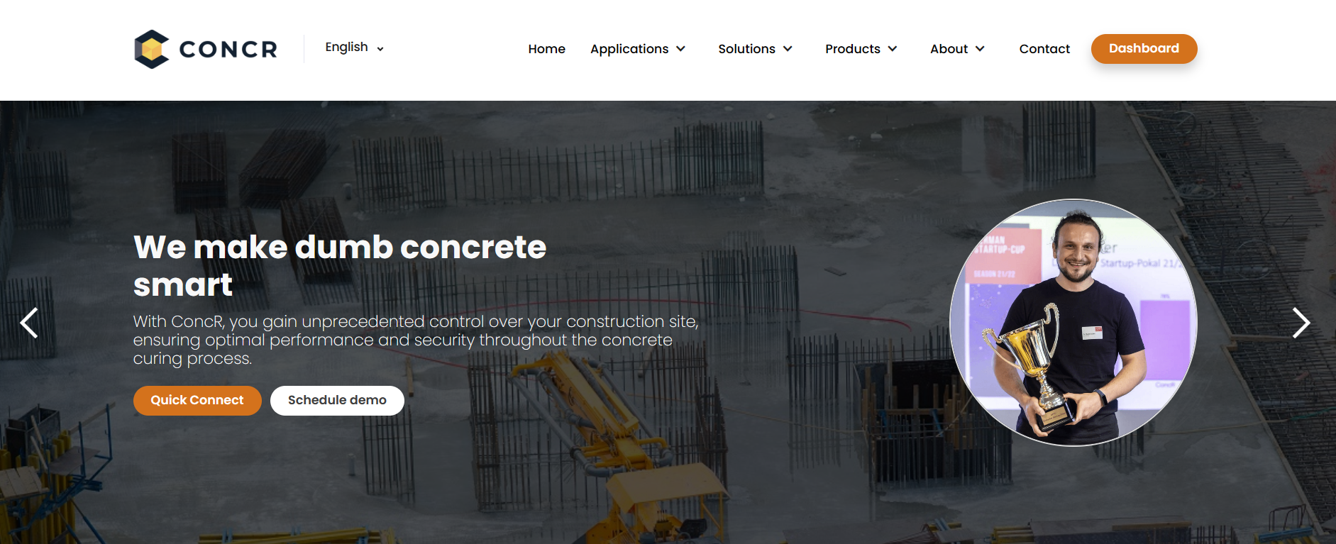1336x544 pixels.
Task: Expand the Solutions dropdown menu
Action: (755, 49)
